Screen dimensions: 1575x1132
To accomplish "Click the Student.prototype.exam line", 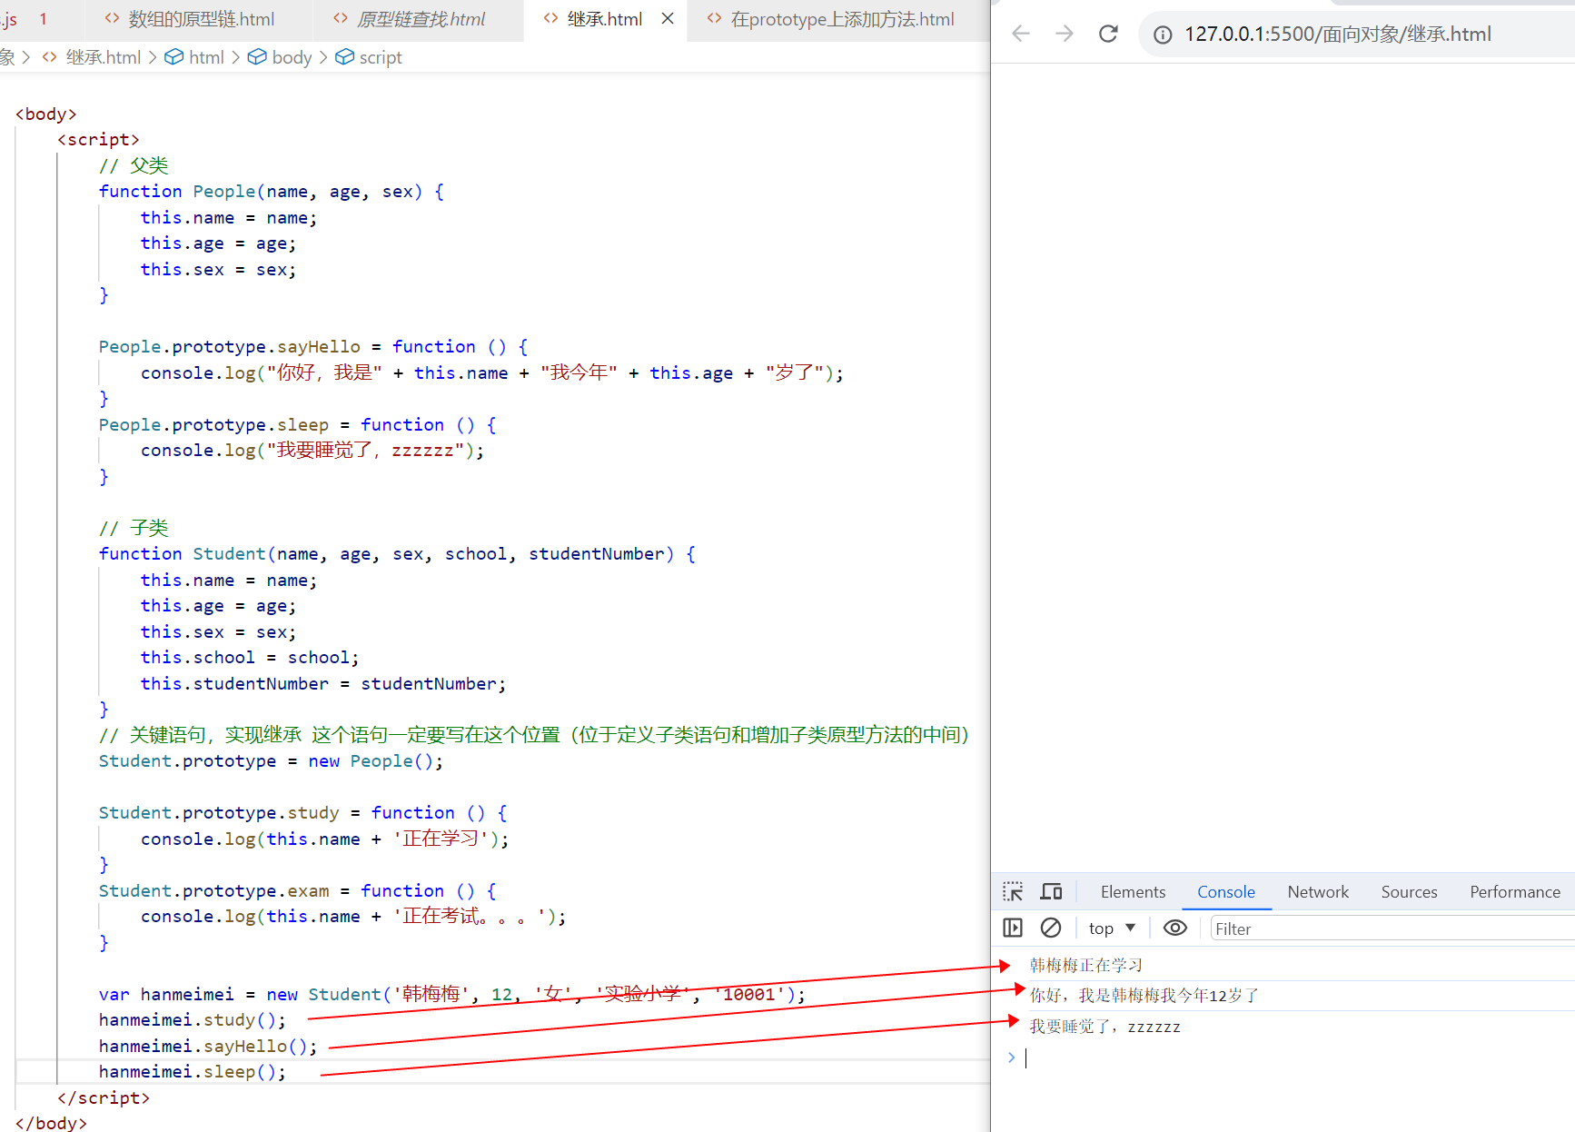I will click(297, 891).
